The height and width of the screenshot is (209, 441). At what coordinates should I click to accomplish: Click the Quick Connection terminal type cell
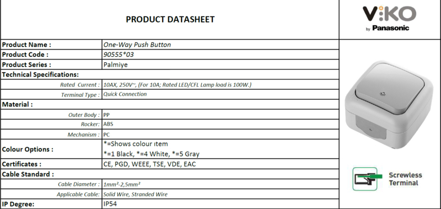(x=220, y=94)
